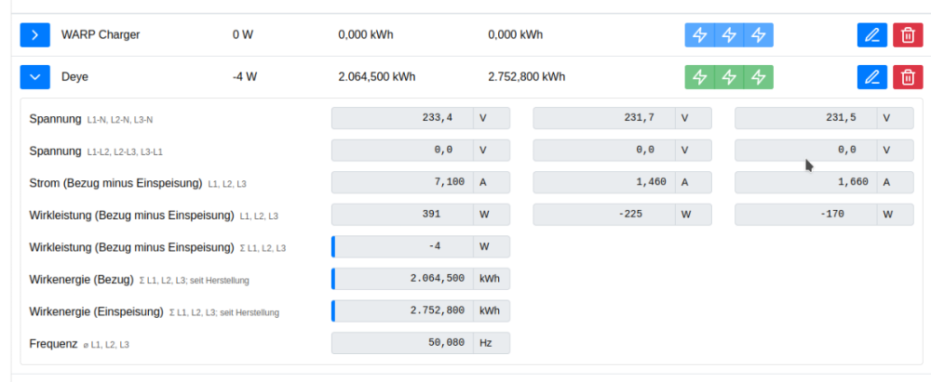Click second green phase icon for Deye

730,77
